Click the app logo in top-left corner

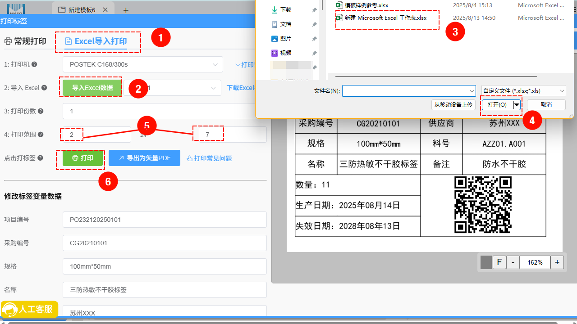[16, 9]
